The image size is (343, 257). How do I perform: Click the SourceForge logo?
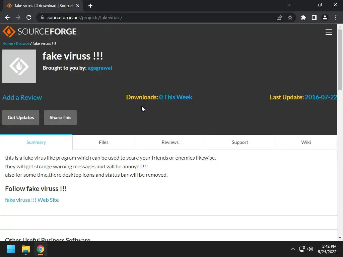[x=40, y=31]
